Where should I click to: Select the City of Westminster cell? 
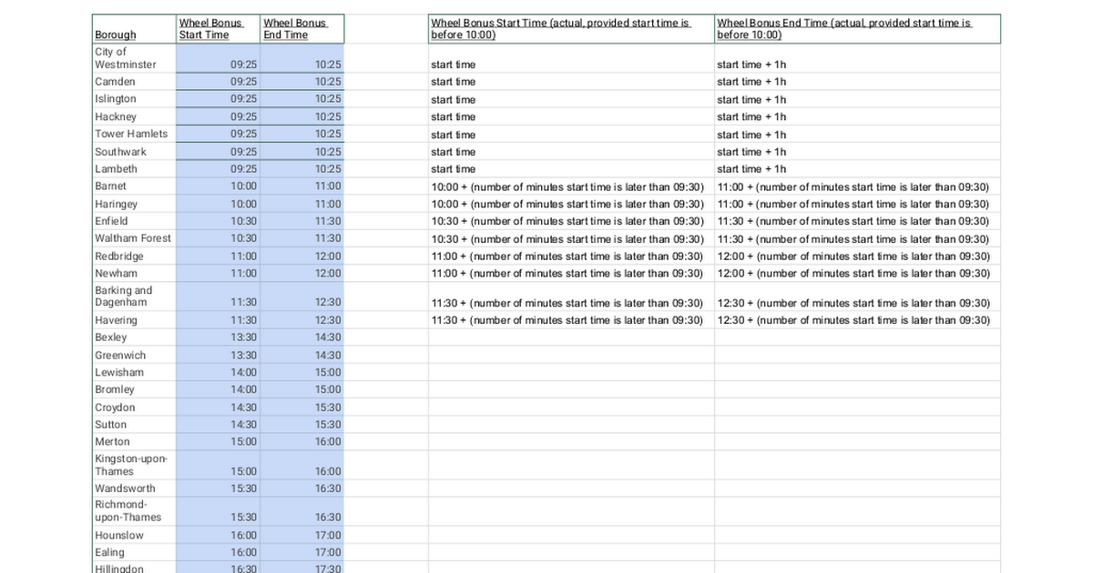(133, 58)
